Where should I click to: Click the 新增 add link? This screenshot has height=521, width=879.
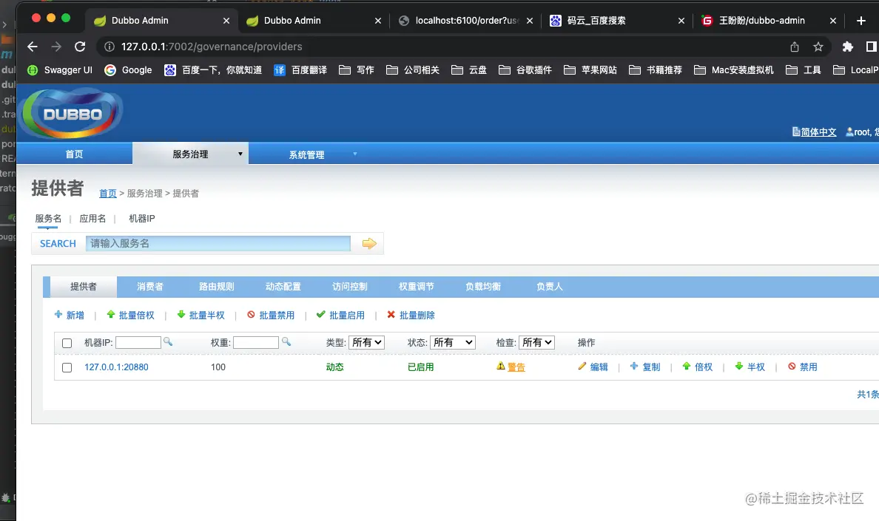pos(70,315)
